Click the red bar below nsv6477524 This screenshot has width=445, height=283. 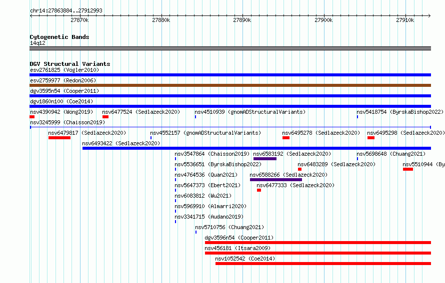click(x=105, y=117)
